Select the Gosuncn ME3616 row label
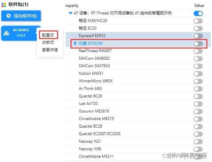This screenshot has width=212, height=162. click(94, 111)
